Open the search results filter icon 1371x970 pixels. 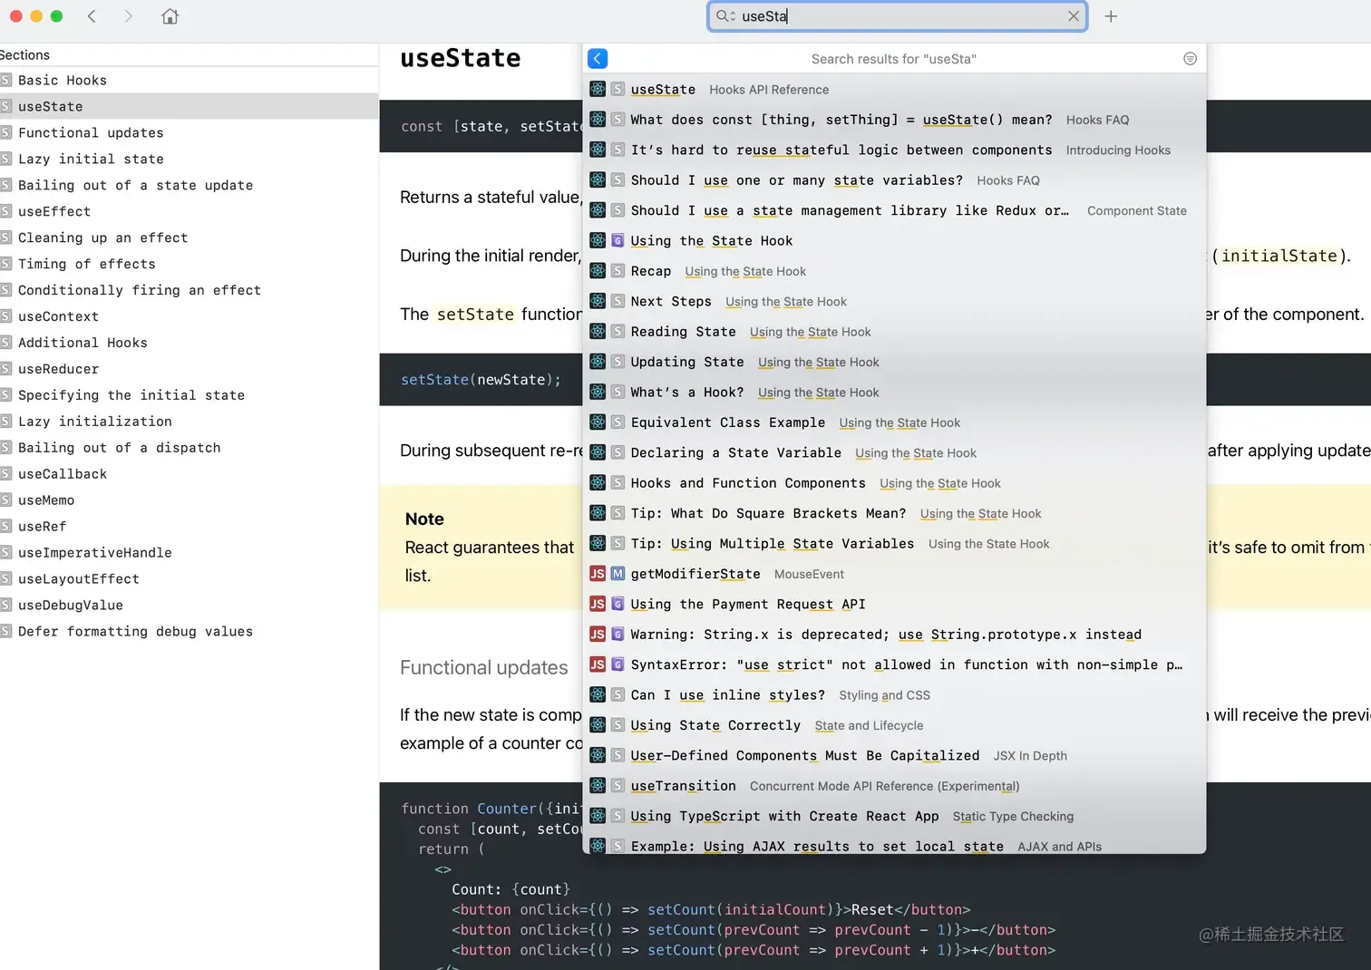1190,59
